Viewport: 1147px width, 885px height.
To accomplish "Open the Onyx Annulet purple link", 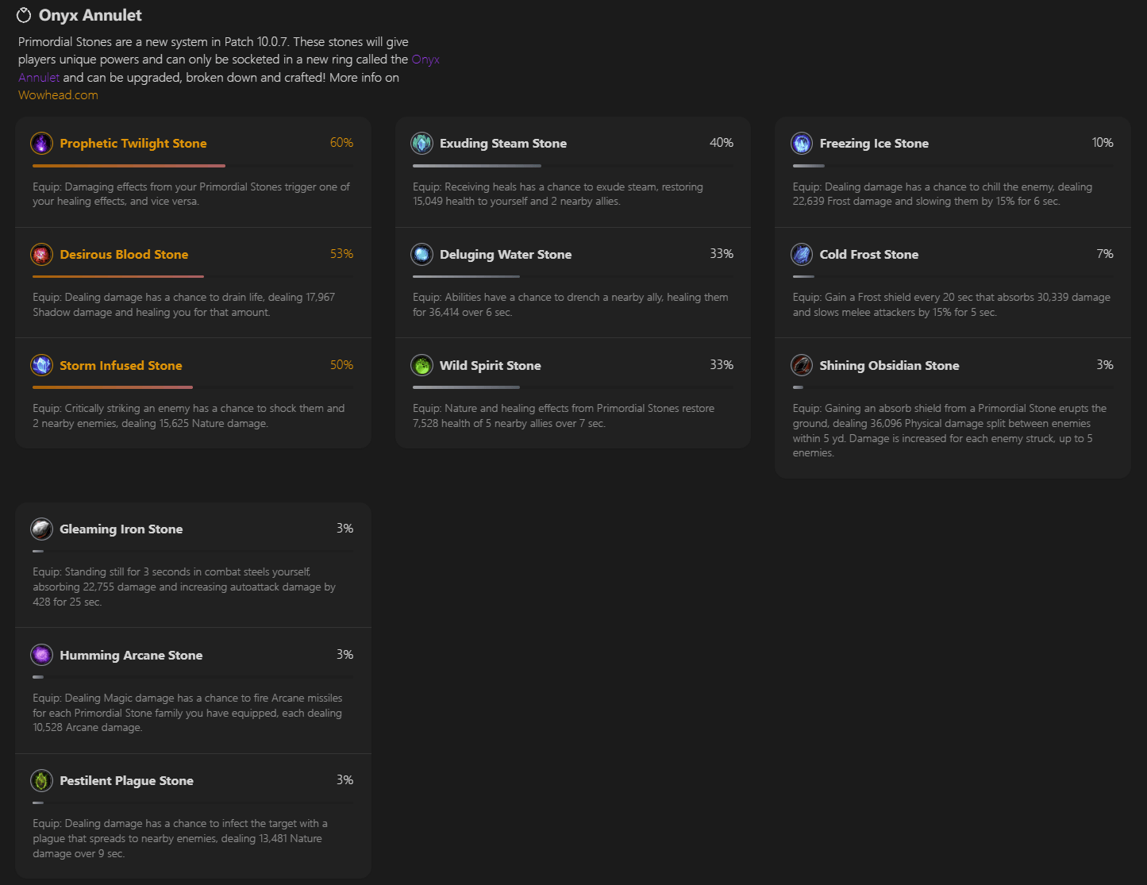I will click(x=425, y=60).
